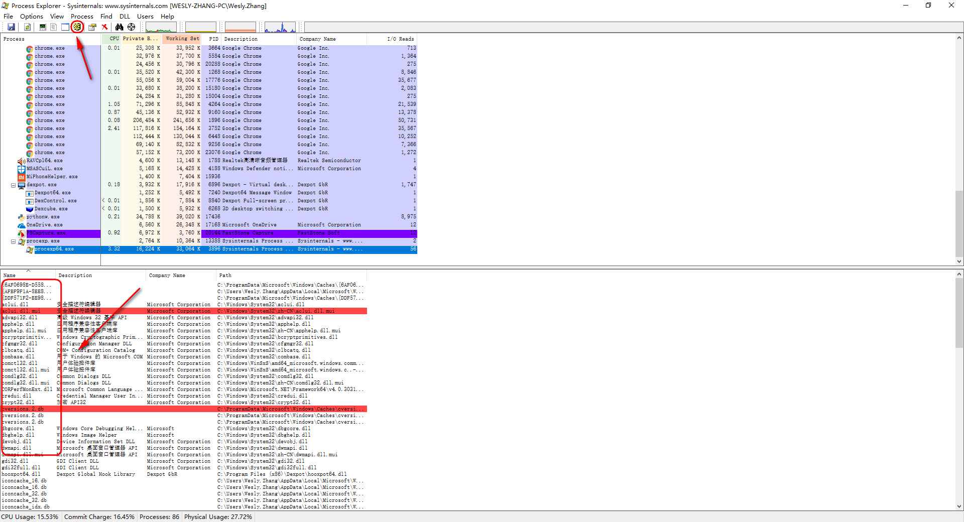Open the physical memory mini graph
The image size is (964, 522).
point(240,27)
